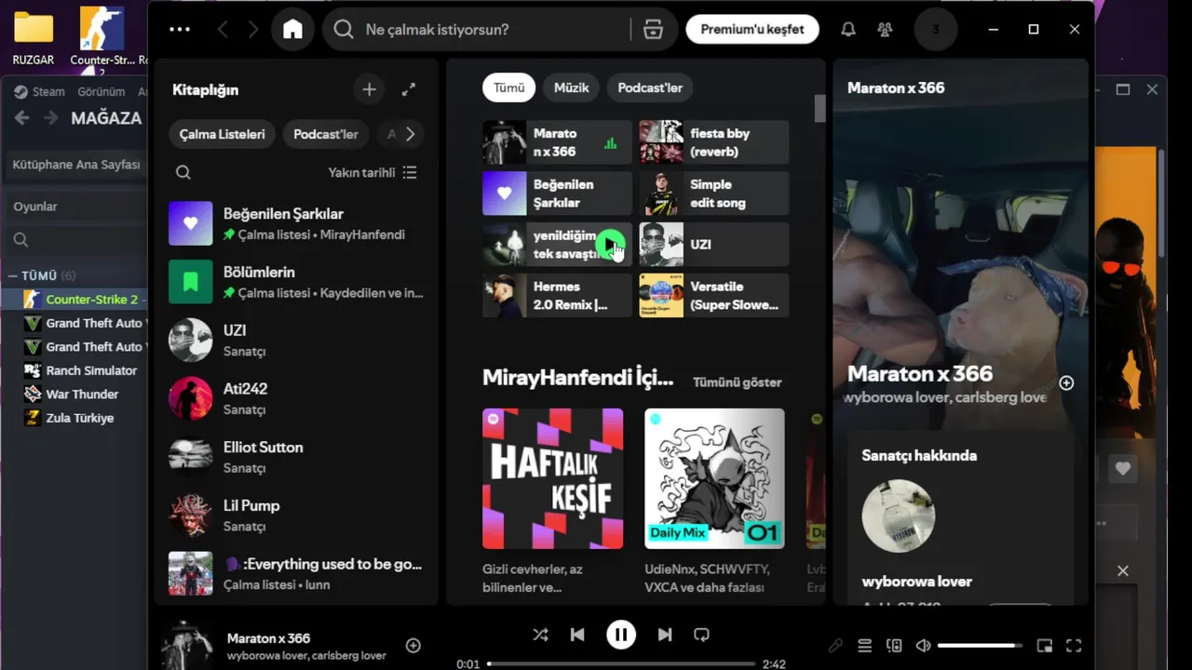Pause the current song
Screen dimensions: 1192x670
tap(621, 635)
